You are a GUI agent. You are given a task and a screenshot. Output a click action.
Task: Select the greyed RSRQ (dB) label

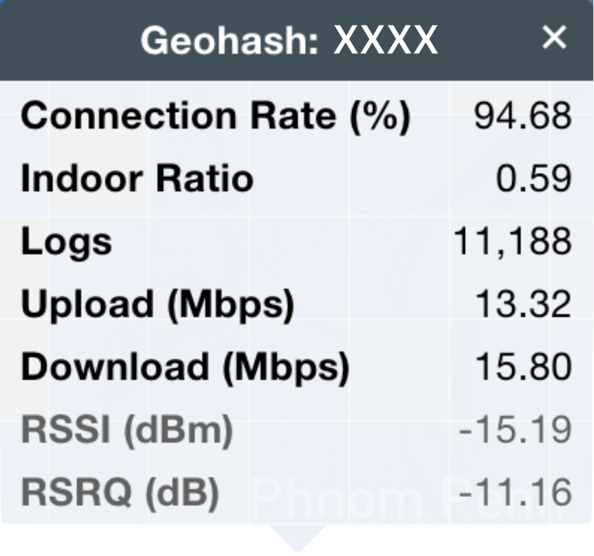pyautogui.click(x=120, y=493)
